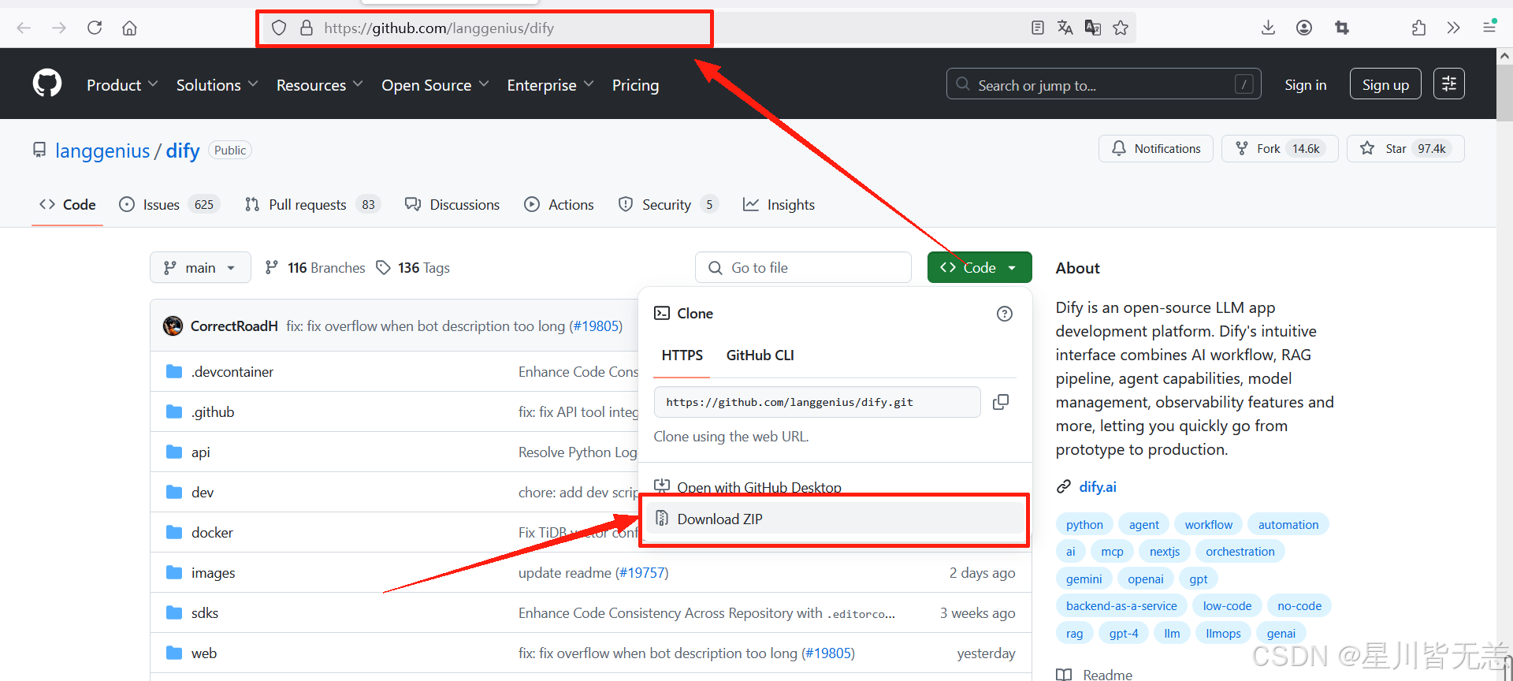Open appearance settings icon next to Sign up

(1449, 84)
